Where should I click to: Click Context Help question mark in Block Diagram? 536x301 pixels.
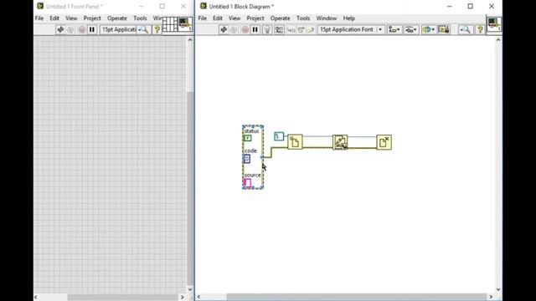pos(480,30)
